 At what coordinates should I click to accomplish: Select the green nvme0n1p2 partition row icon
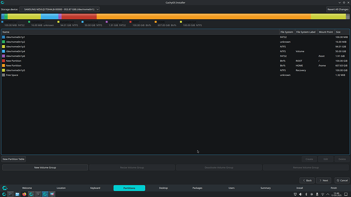coord(4,42)
